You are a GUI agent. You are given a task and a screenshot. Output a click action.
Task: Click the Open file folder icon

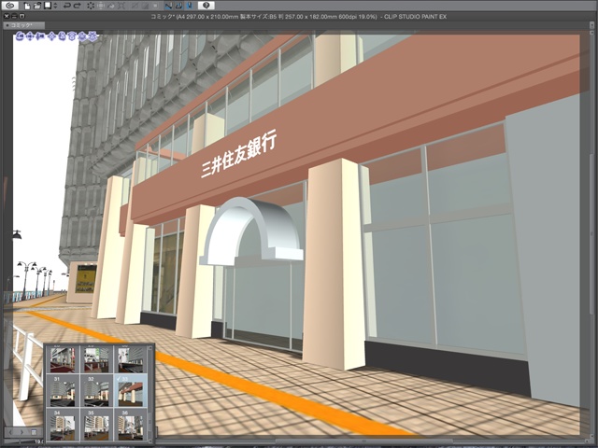click(x=37, y=6)
